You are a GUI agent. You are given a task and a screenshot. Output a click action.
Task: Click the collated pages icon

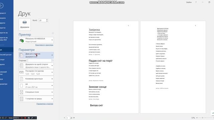pyautogui.click(x=21, y=72)
